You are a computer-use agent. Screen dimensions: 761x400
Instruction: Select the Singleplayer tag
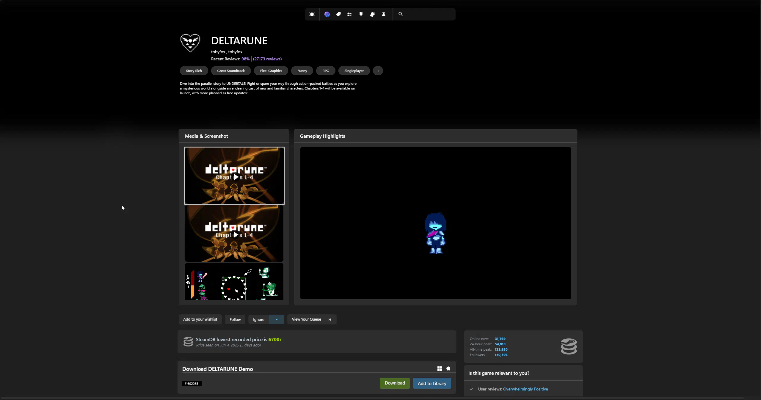(x=354, y=71)
